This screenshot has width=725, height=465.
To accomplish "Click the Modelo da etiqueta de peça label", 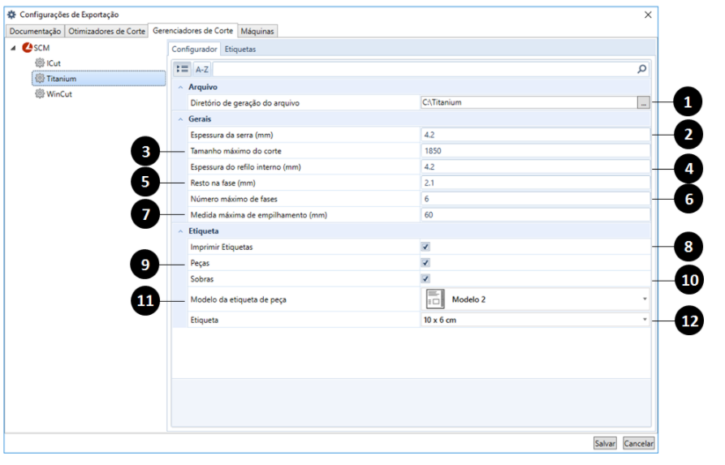I will tap(239, 299).
